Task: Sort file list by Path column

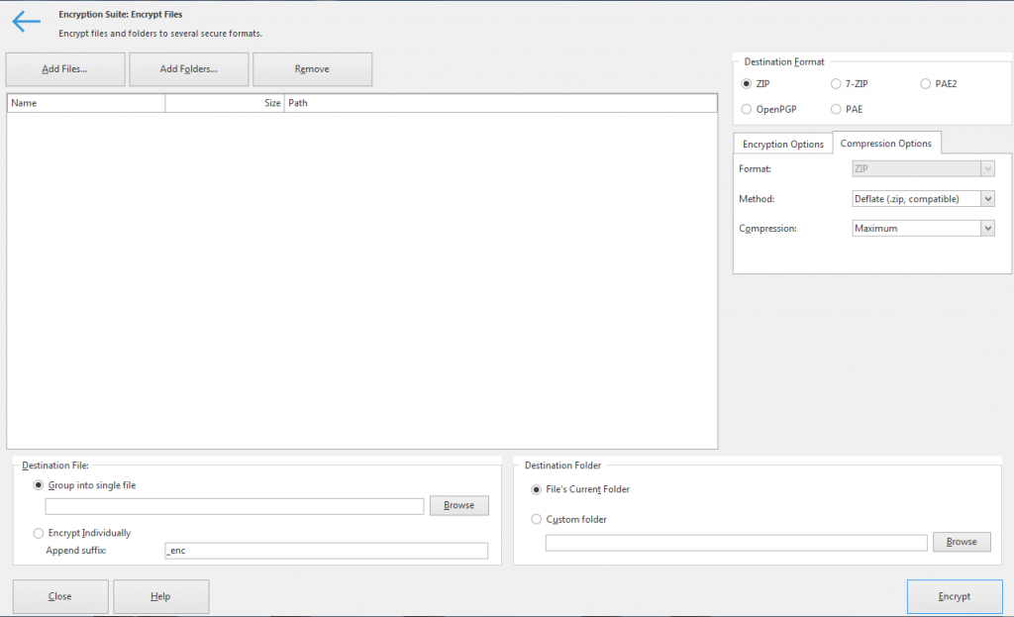Action: 500,103
